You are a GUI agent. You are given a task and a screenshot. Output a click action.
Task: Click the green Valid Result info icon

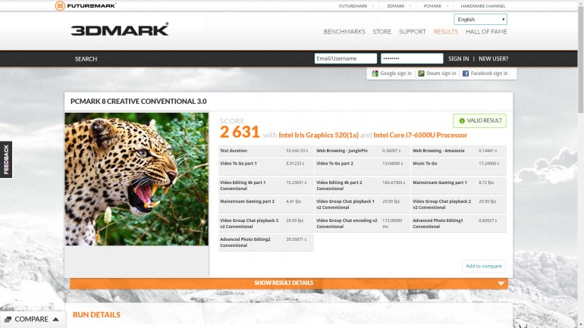click(x=462, y=121)
